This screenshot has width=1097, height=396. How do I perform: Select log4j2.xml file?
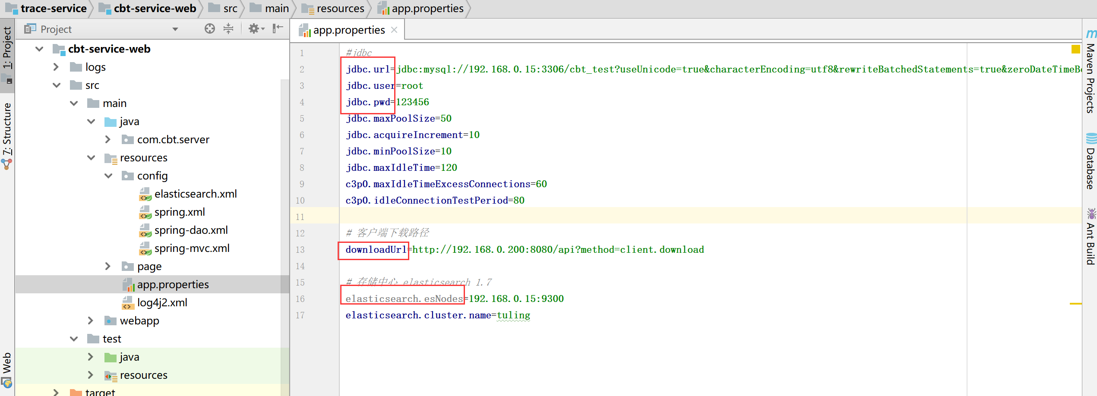click(155, 302)
